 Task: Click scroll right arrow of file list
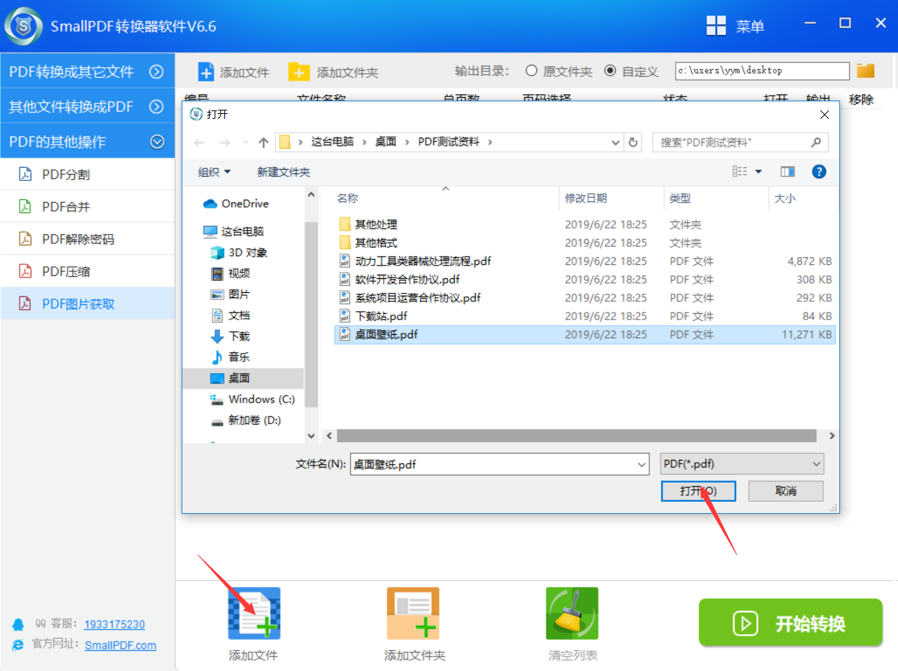[832, 435]
